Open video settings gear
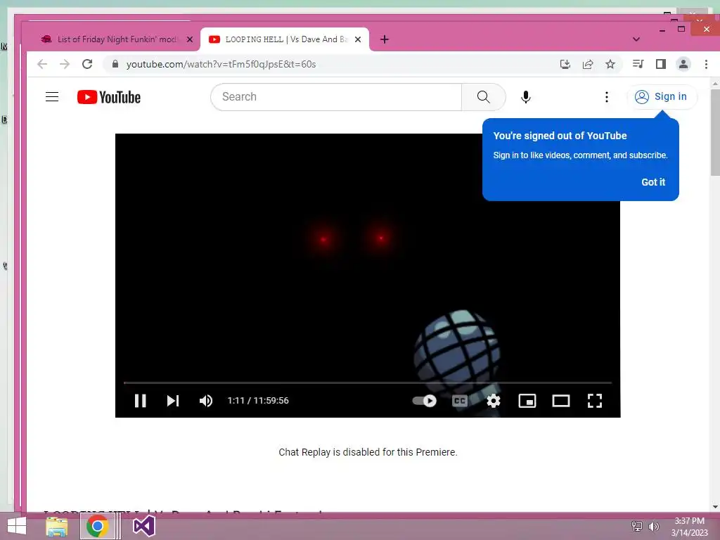The image size is (720, 540). coord(494,401)
